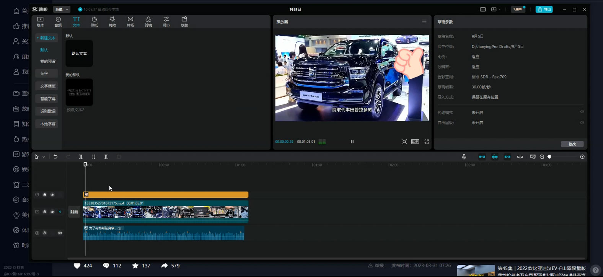
Task: Switch to the 音频 audio tab
Action: click(x=58, y=21)
